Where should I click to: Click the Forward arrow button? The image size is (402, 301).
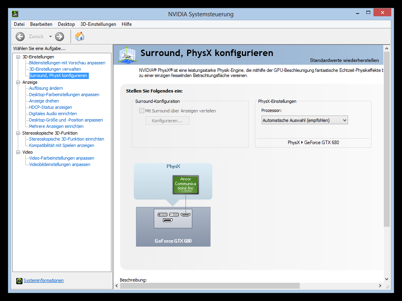(x=59, y=37)
